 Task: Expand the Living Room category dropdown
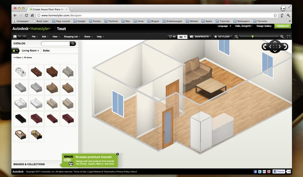click(30, 50)
